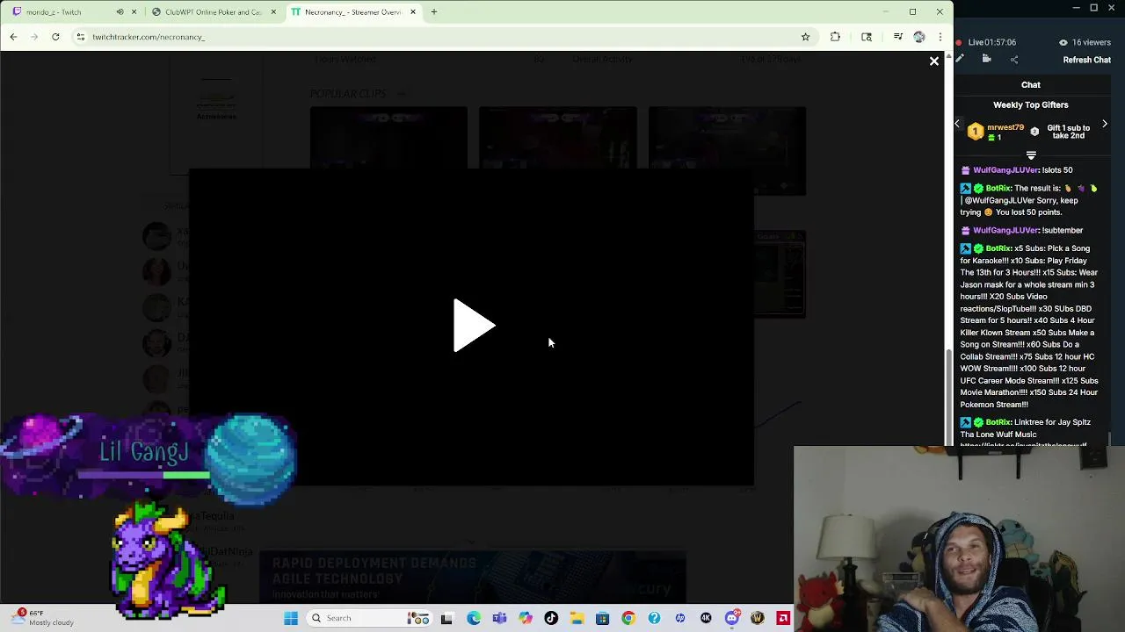
Task: Click BotRix name on the slots result message
Action: click(x=998, y=188)
